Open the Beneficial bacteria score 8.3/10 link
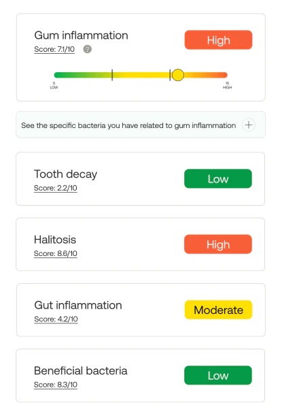 55,385
